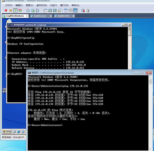Minimize the 管理员 cmd window
The height and width of the screenshot is (151, 154).
[136, 73]
